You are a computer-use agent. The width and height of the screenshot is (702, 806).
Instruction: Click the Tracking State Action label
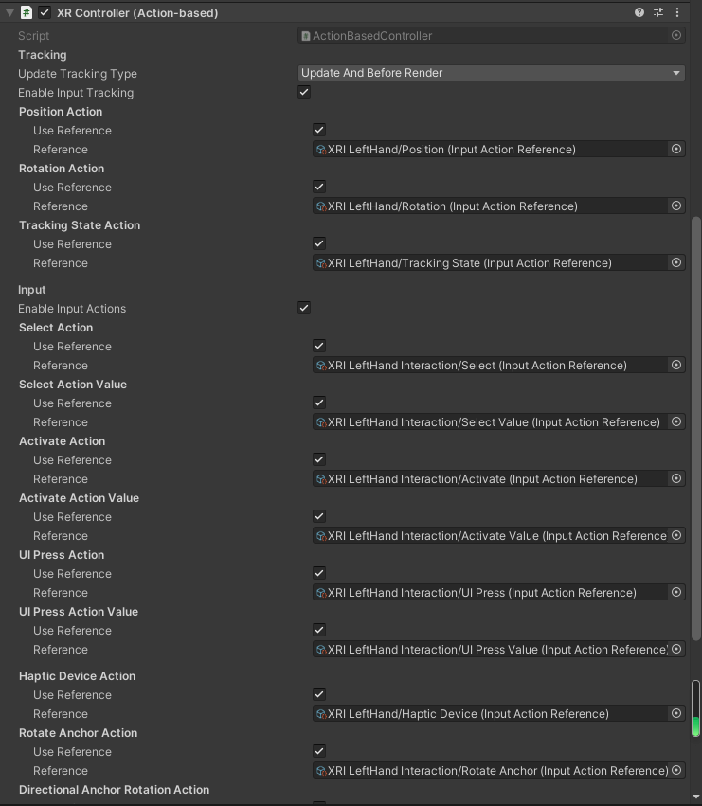tap(80, 225)
